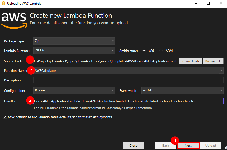
Task: Click the 'Handler:' label
Action: click(x=10, y=101)
